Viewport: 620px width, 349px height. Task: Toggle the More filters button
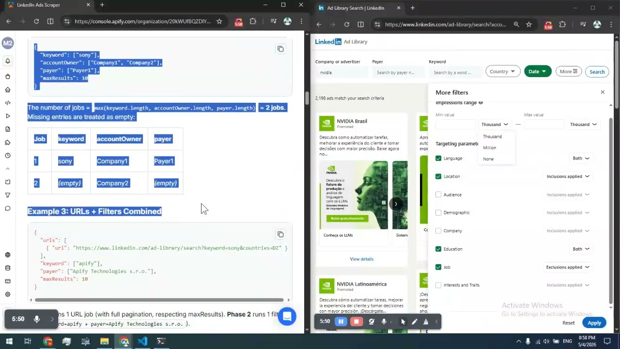click(569, 72)
